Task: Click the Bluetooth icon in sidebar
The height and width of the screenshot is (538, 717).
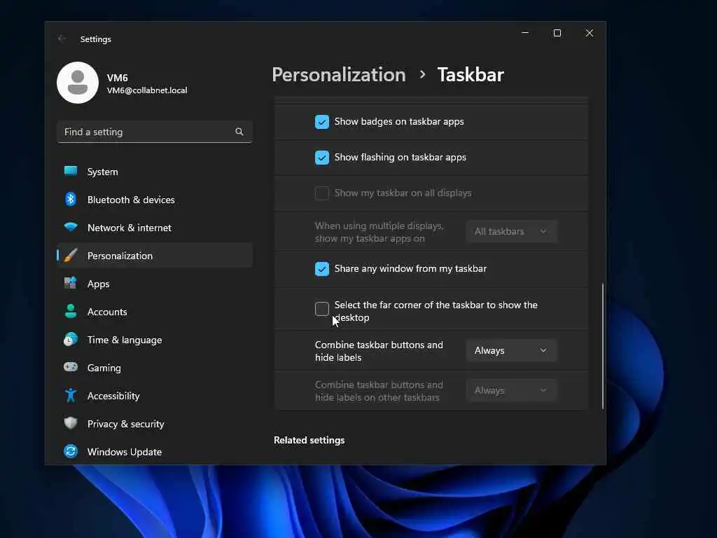Action: click(x=71, y=200)
